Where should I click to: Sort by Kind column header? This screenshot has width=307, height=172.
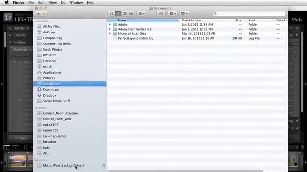260,20
